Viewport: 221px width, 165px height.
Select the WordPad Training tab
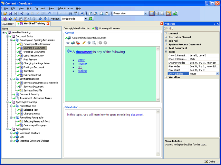coord(33,24)
